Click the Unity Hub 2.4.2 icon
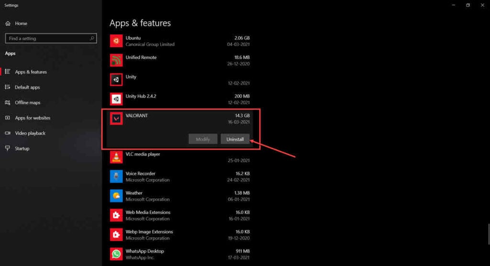The height and width of the screenshot is (266, 490). tap(116, 99)
